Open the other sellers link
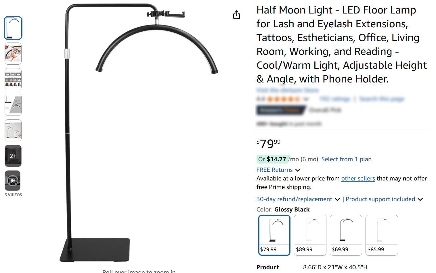Viewport: 436px width, 273px height. click(358, 178)
